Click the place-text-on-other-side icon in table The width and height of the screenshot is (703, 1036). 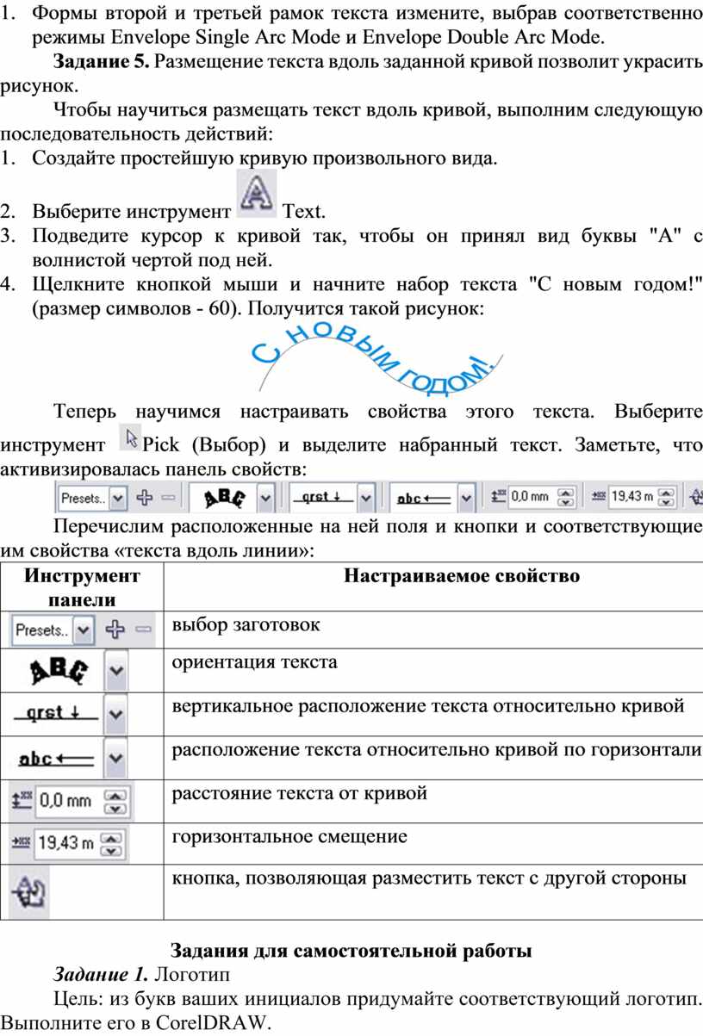pos(28,894)
